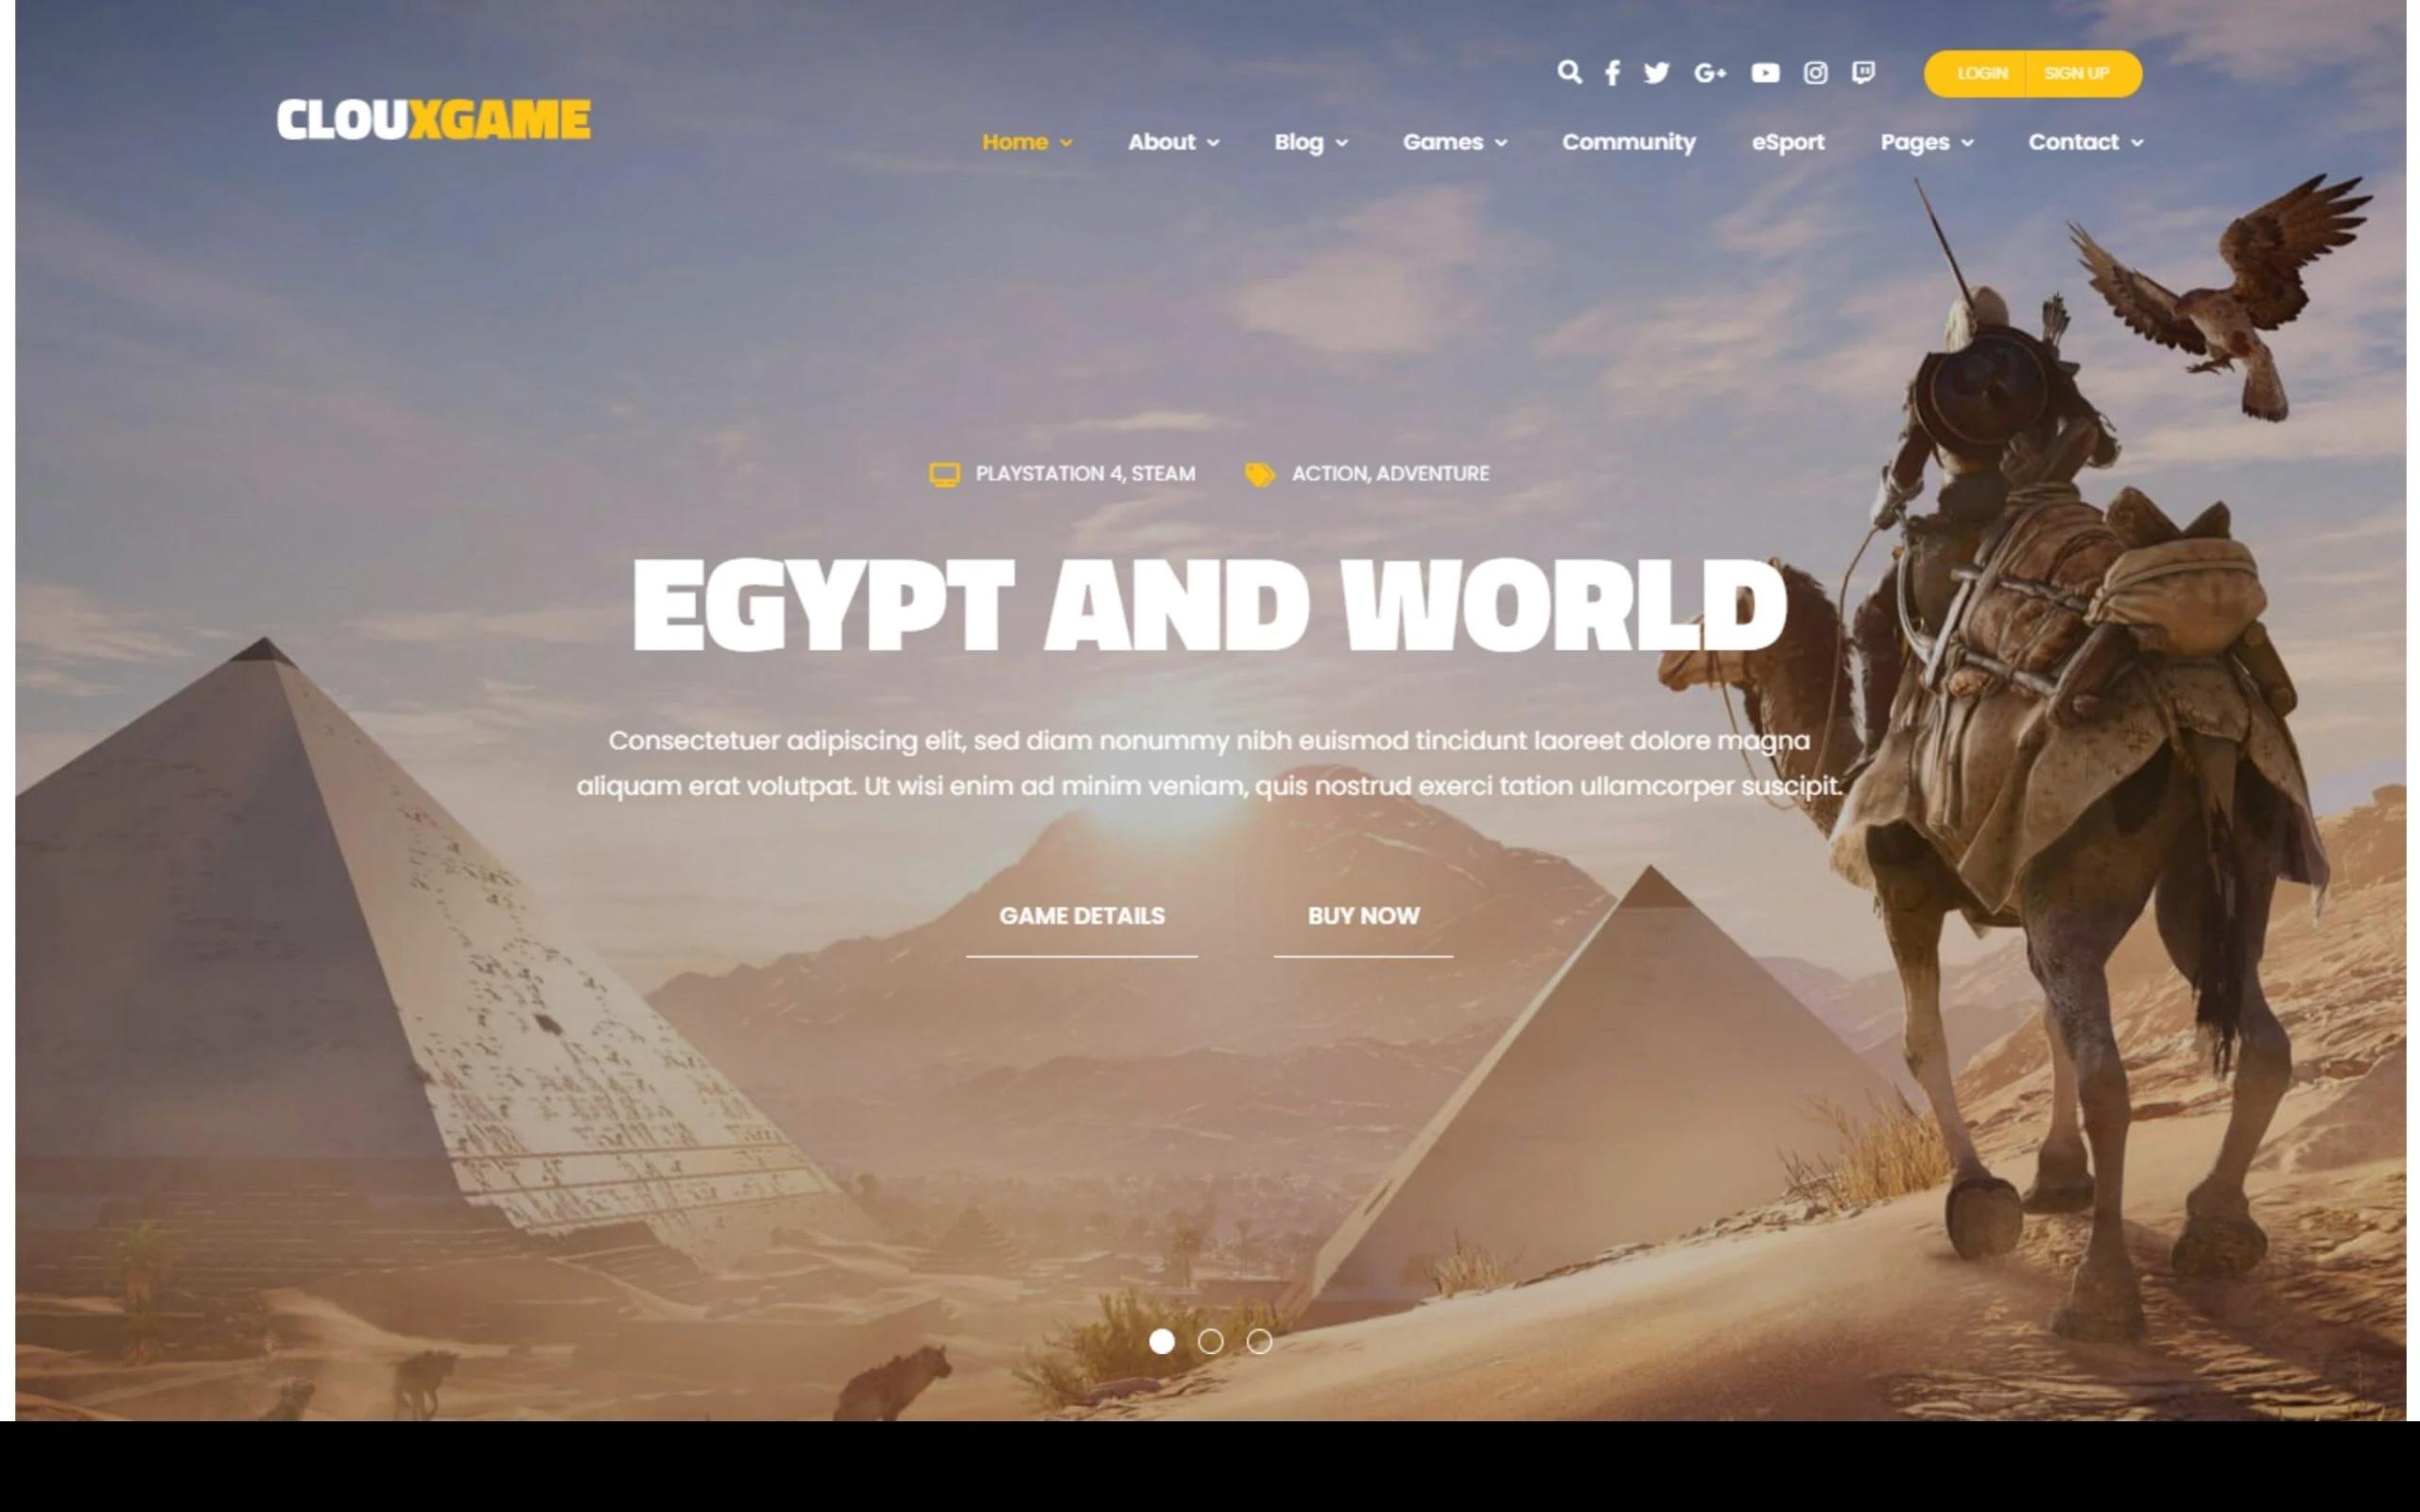The image size is (2420, 1512).
Task: Click the Google Plus icon
Action: 1707,72
